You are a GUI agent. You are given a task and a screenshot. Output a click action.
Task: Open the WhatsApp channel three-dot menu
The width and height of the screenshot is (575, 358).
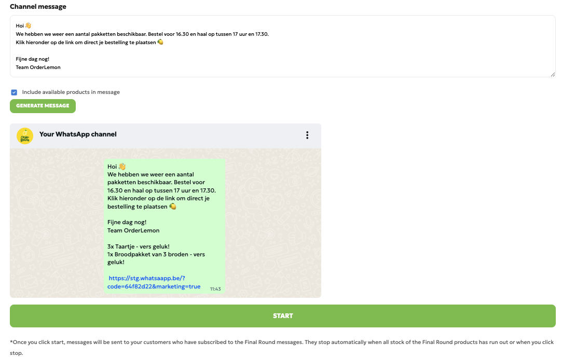307,135
